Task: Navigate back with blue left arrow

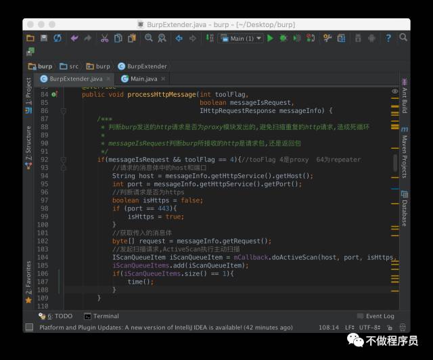Action: (x=179, y=38)
